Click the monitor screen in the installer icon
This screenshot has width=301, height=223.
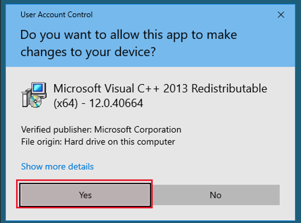pos(38,88)
